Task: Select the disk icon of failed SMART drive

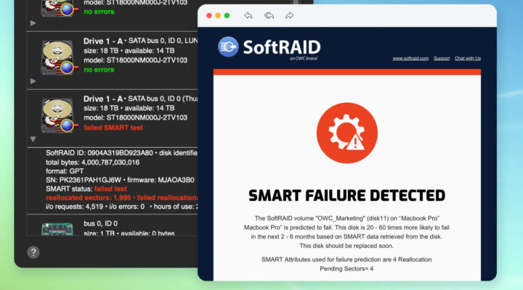Action: (59, 115)
